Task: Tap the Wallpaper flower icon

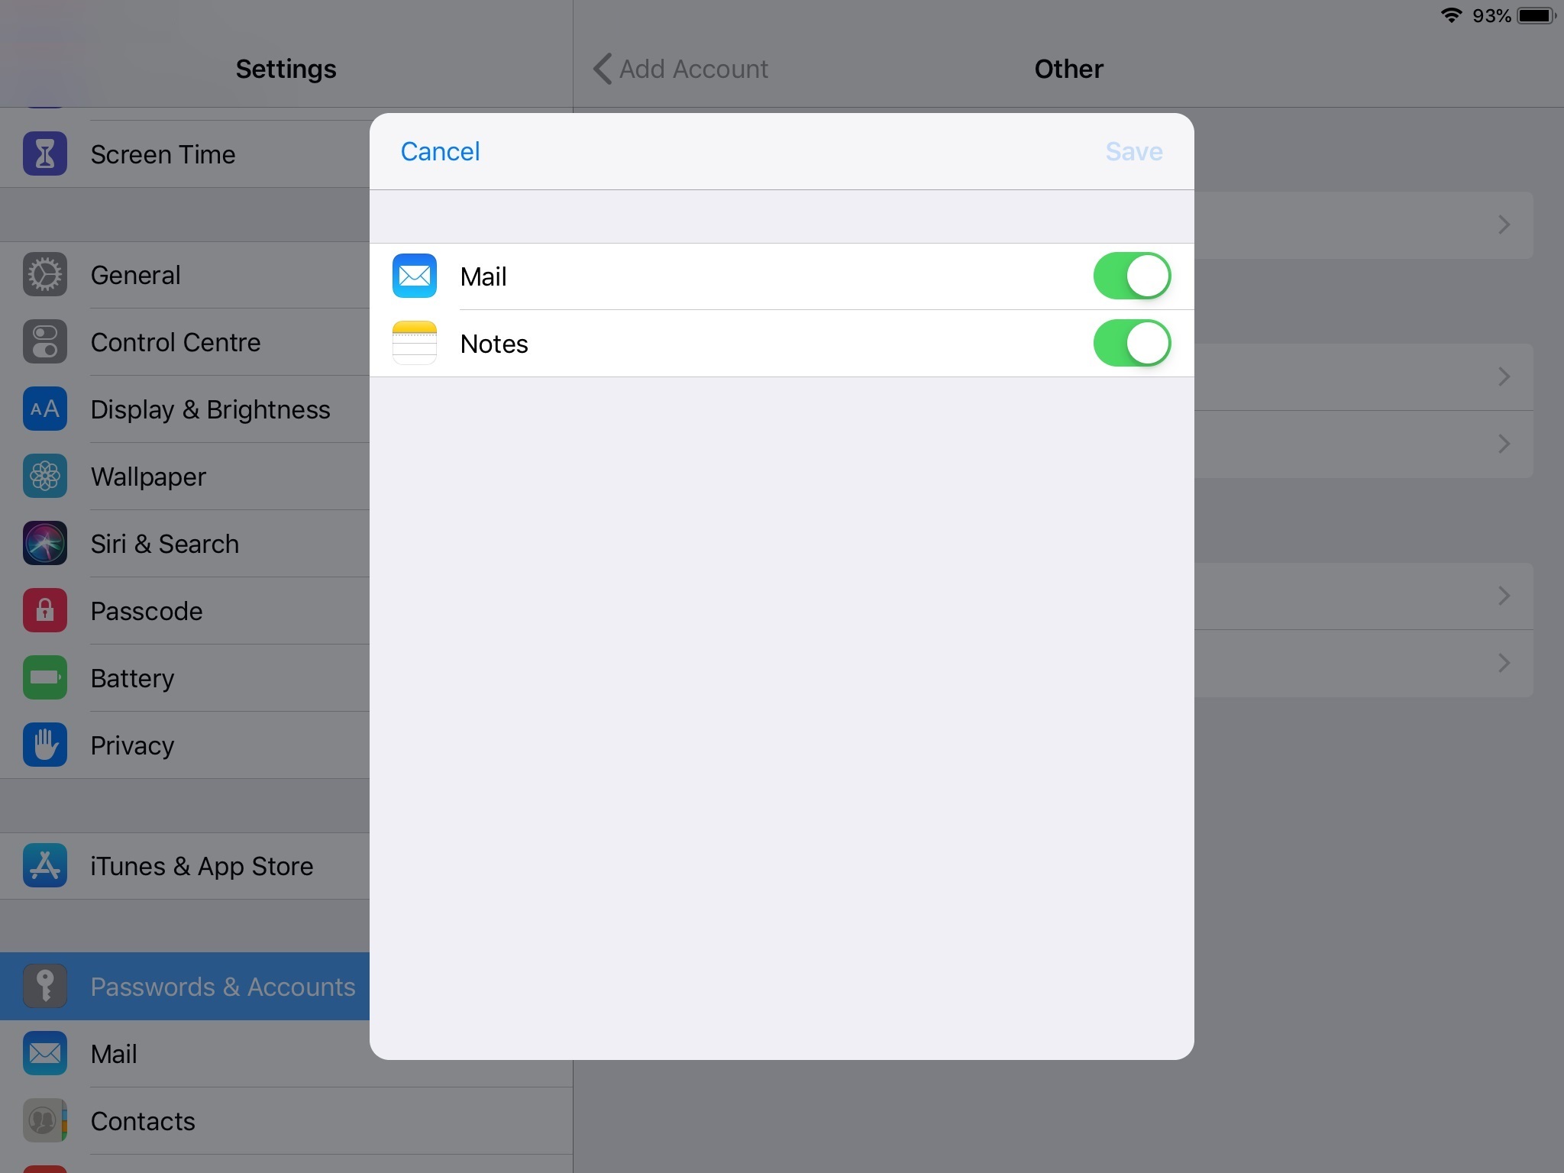Action: 45,476
